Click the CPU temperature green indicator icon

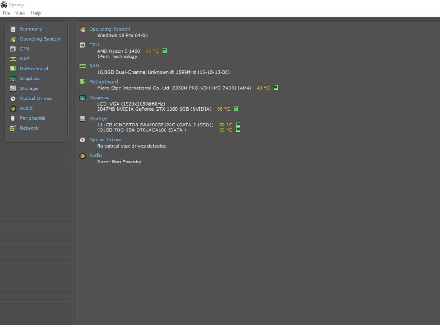[x=165, y=51]
